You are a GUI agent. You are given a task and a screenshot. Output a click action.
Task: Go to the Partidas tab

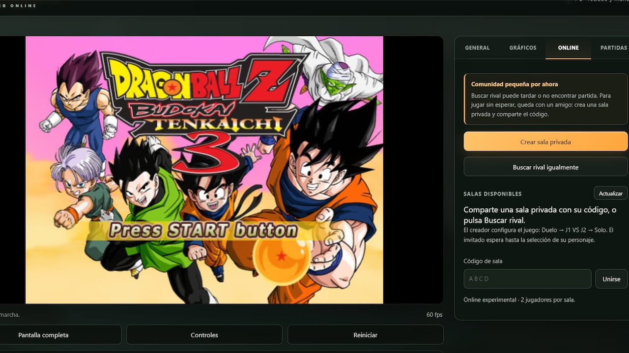(x=613, y=48)
